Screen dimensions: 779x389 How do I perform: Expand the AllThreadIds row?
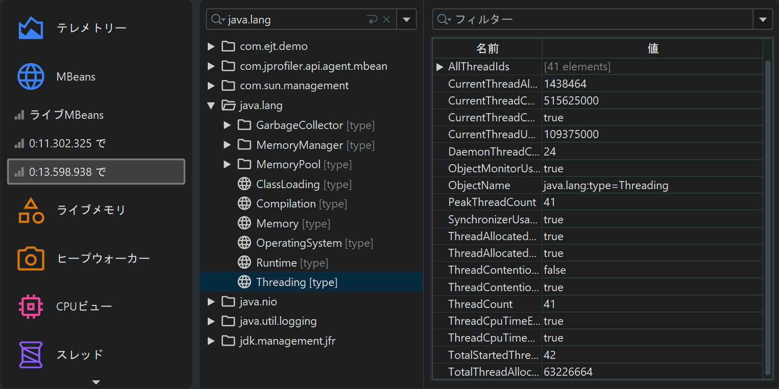click(x=440, y=67)
